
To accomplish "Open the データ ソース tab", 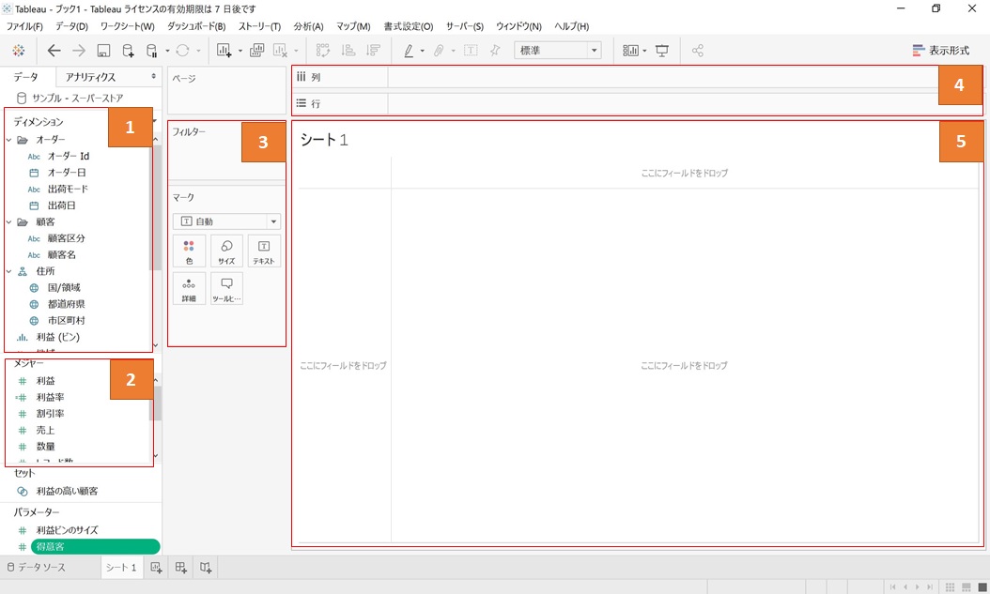I will tap(37, 568).
